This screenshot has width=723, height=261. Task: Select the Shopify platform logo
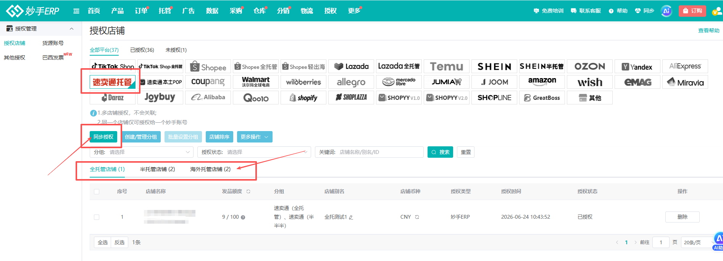(x=303, y=98)
